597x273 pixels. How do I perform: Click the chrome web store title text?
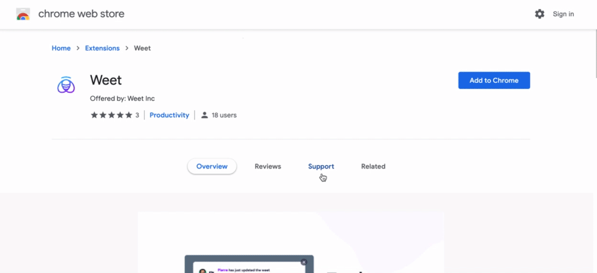coord(81,14)
